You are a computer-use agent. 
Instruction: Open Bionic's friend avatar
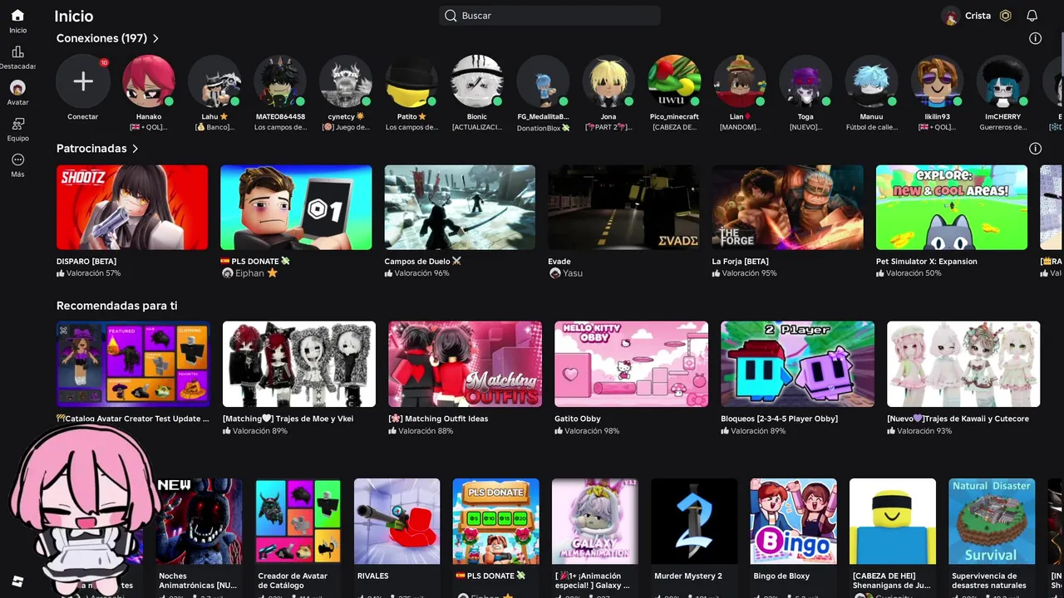coord(477,81)
